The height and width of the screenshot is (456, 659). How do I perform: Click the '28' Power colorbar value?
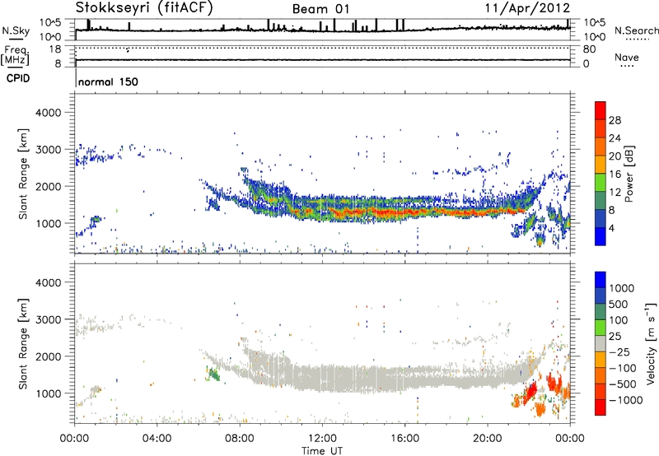click(615, 120)
